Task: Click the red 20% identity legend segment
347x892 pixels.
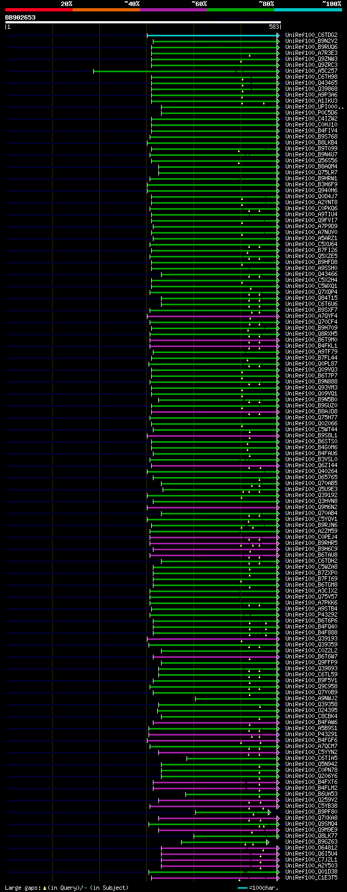Action: point(39,10)
